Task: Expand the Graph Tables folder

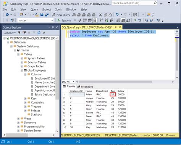Action: 22,67
